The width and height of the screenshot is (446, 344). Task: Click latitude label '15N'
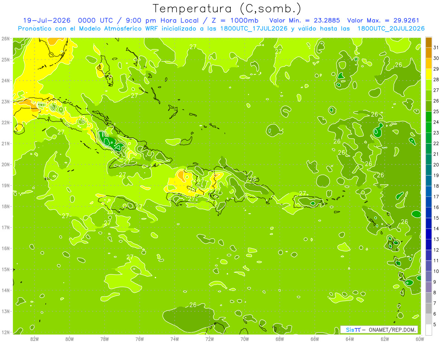(x=6, y=269)
